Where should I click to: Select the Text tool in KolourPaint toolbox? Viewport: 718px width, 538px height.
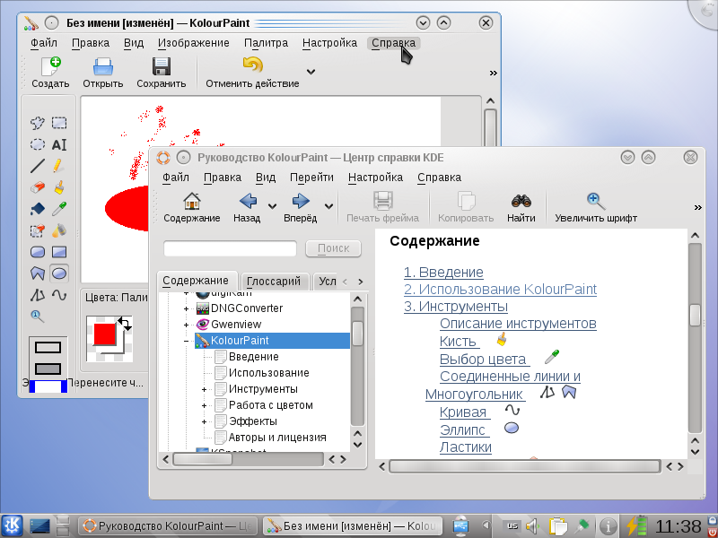tap(59, 144)
